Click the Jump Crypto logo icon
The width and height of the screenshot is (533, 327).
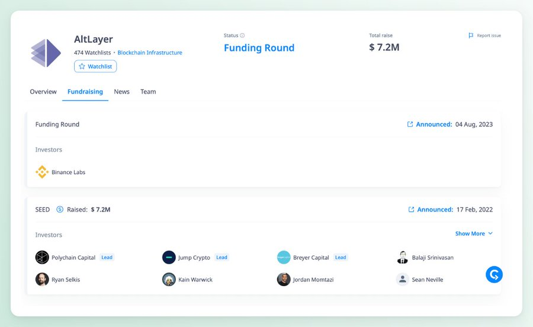pyautogui.click(x=169, y=258)
